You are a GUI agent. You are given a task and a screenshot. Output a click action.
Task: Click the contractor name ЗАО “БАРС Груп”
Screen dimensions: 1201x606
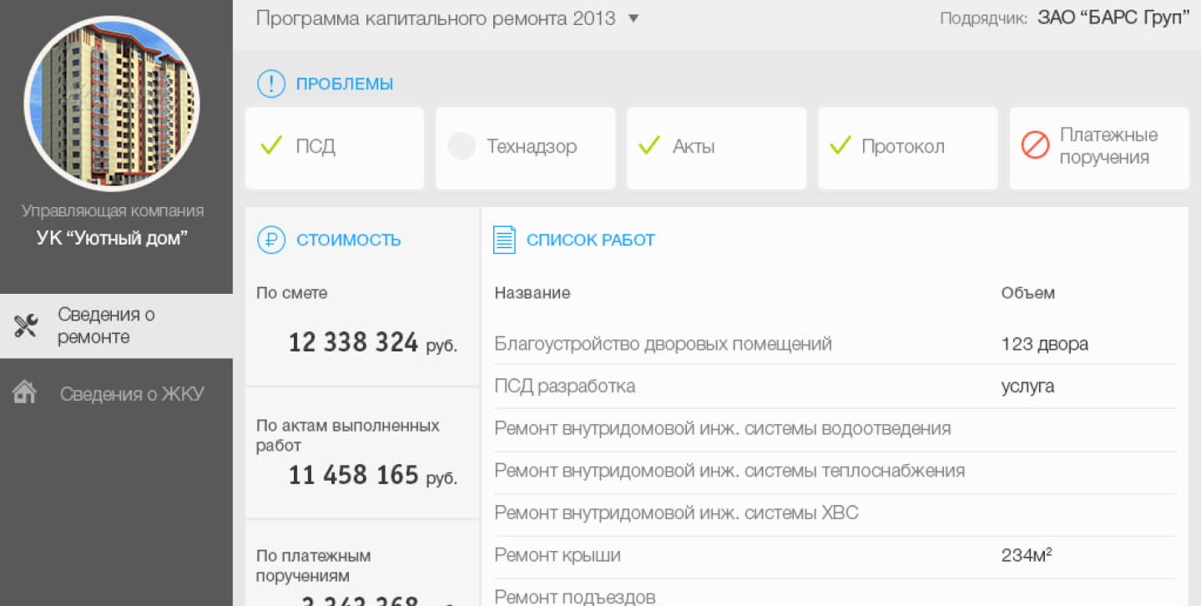click(x=1113, y=18)
